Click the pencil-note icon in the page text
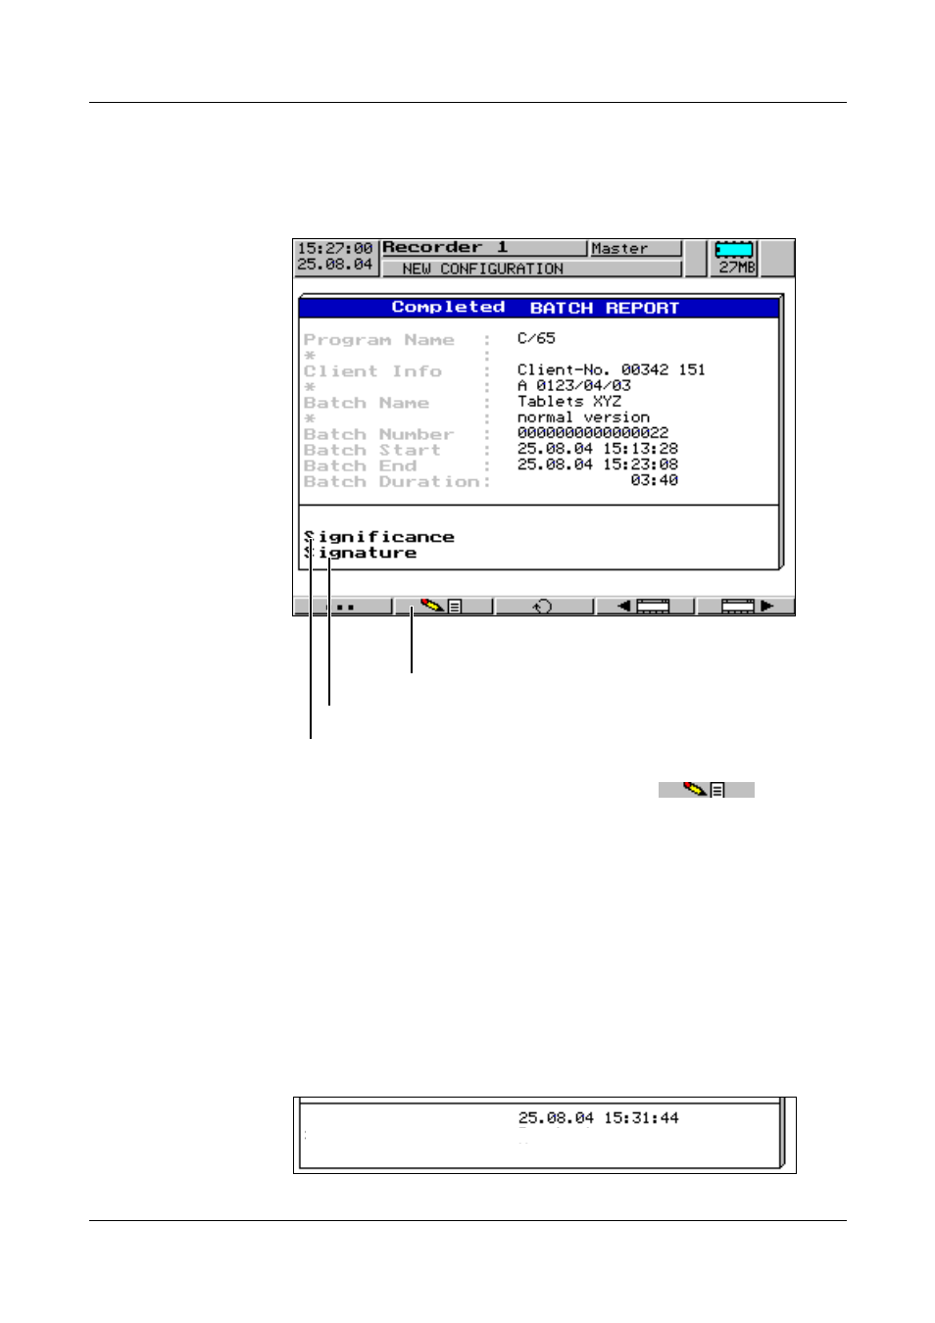This screenshot has height=1323, width=935. pos(706,789)
